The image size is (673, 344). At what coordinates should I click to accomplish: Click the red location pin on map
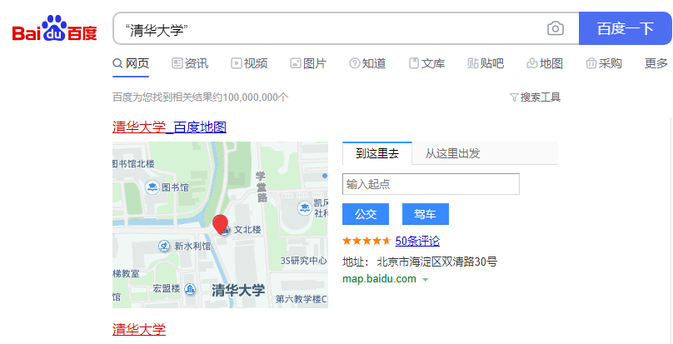(220, 224)
